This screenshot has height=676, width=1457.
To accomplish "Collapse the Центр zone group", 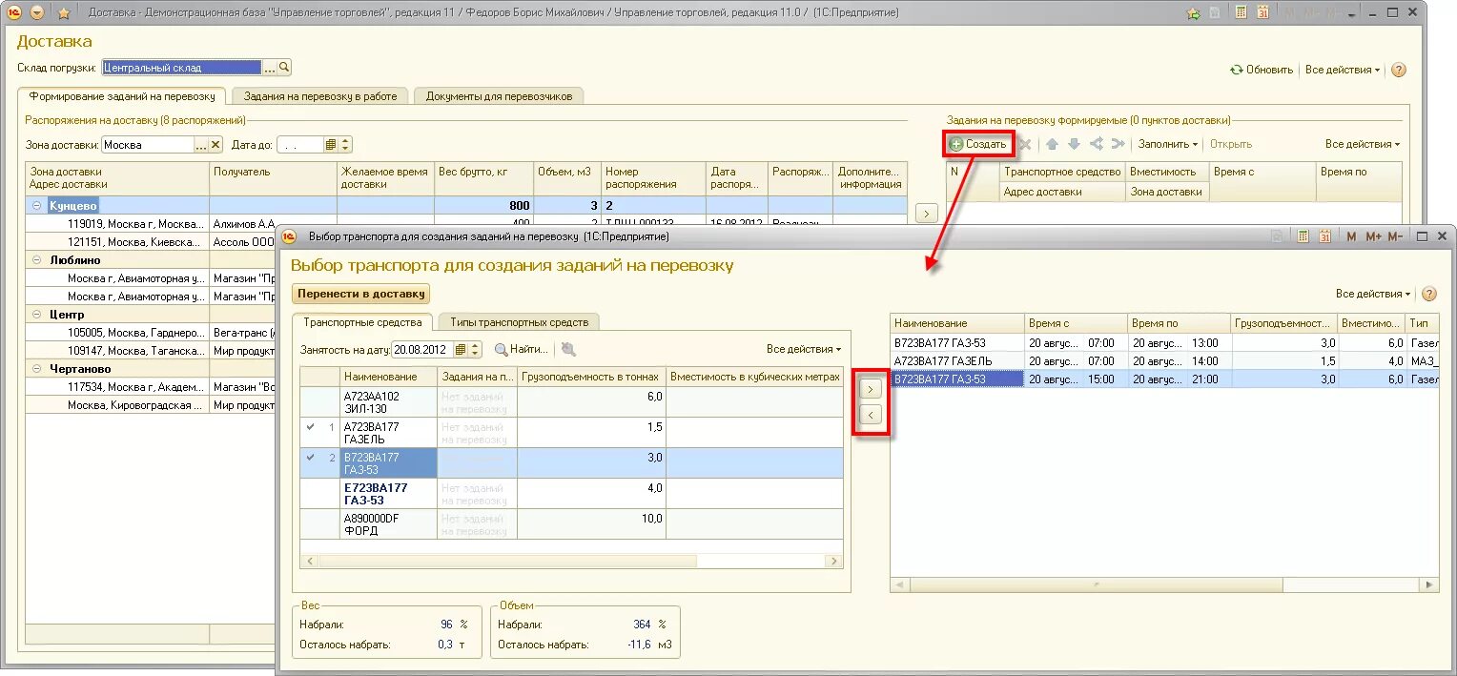I will click(36, 314).
